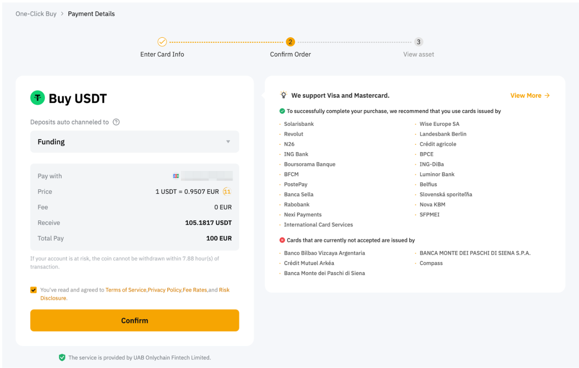This screenshot has width=579, height=368.
Task: Select the Confirm Order step
Action: tap(290, 42)
